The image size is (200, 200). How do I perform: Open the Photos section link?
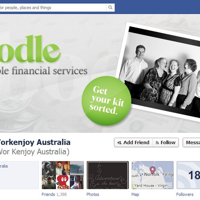(x=93, y=194)
